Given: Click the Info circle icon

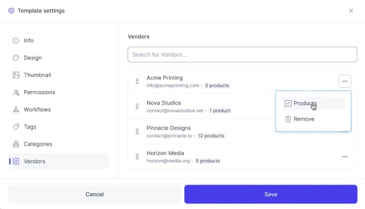Looking at the screenshot, I should click(x=16, y=41).
